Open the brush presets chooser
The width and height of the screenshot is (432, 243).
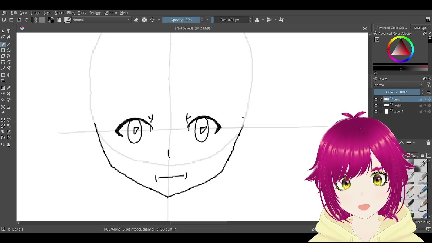click(68, 20)
